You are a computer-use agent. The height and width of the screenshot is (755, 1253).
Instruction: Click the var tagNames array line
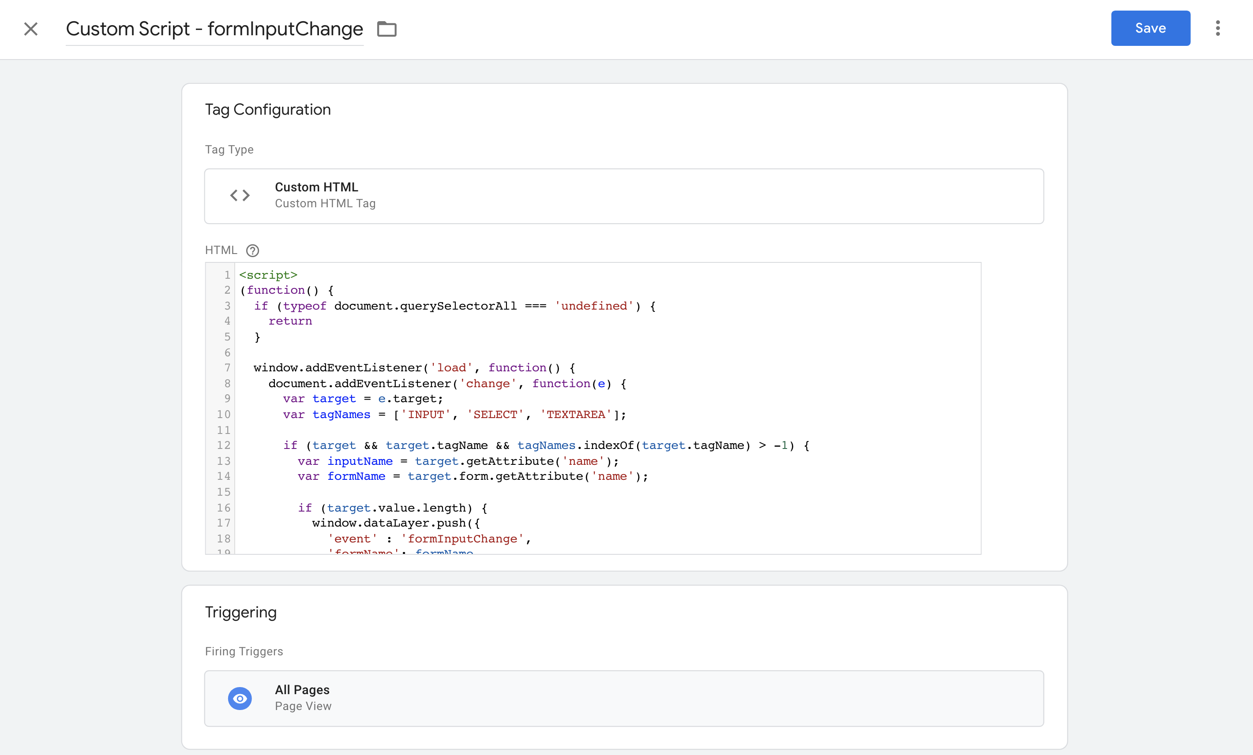[x=454, y=415]
